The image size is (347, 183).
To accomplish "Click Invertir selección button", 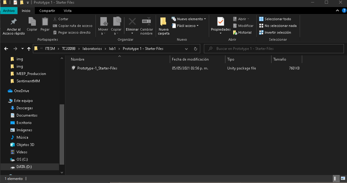I will click(x=275, y=32).
